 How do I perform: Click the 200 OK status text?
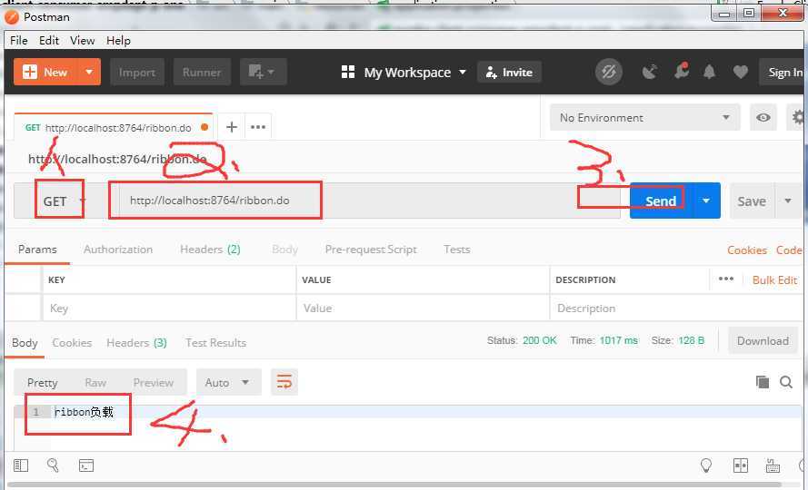[540, 341]
